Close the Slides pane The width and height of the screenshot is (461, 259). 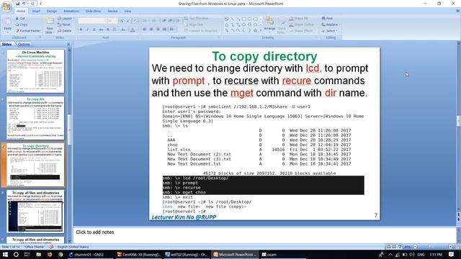coord(68,45)
